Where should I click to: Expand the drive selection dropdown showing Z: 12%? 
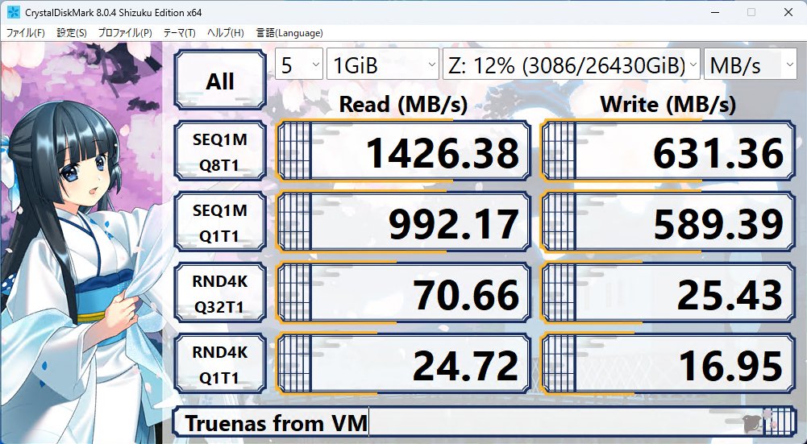(572, 64)
